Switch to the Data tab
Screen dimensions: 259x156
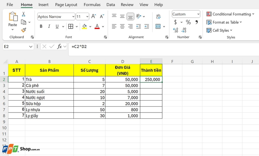coord(111,5)
